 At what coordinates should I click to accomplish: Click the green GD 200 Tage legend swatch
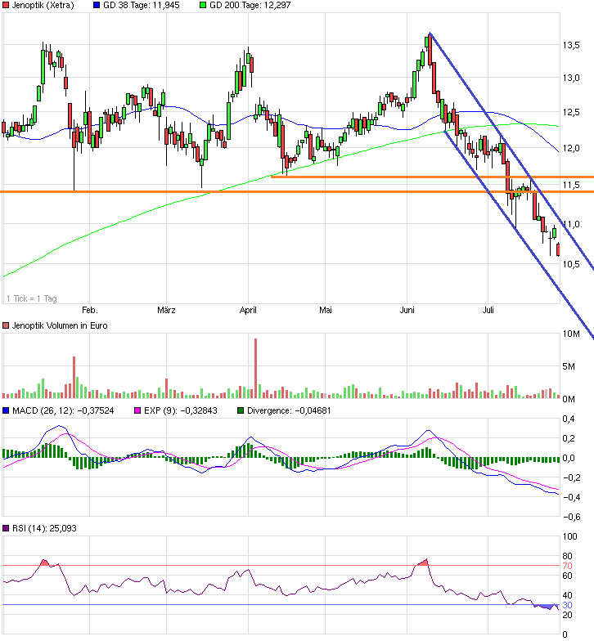tap(203, 5)
